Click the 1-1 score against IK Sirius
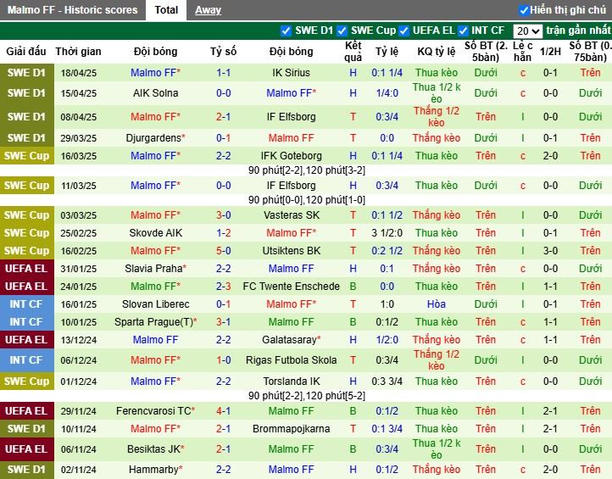 coord(223,73)
